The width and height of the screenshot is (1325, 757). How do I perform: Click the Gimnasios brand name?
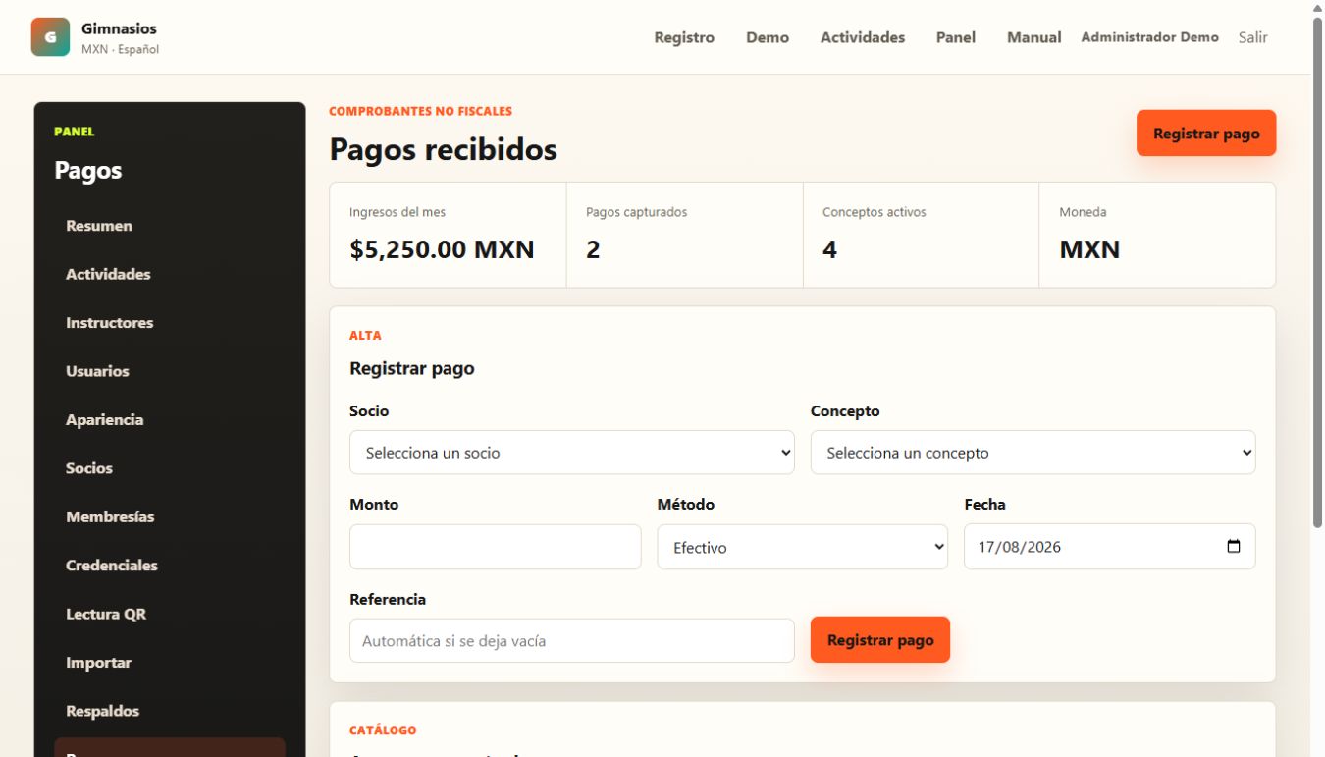(x=119, y=28)
